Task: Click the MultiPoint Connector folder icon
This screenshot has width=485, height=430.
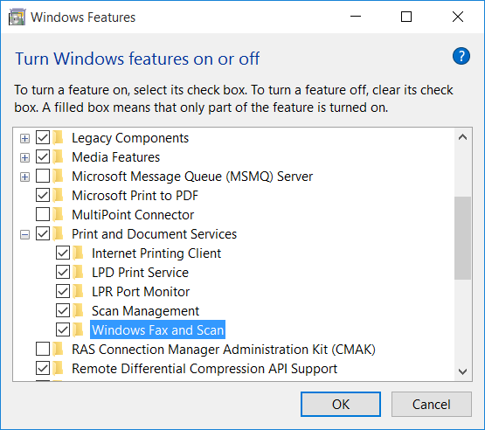Action: point(59,214)
